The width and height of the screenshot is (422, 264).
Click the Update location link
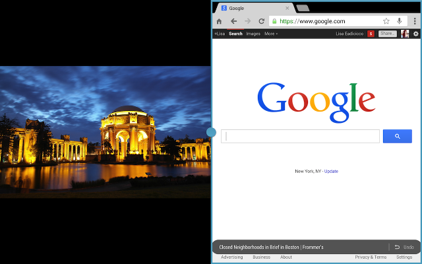[x=331, y=171]
